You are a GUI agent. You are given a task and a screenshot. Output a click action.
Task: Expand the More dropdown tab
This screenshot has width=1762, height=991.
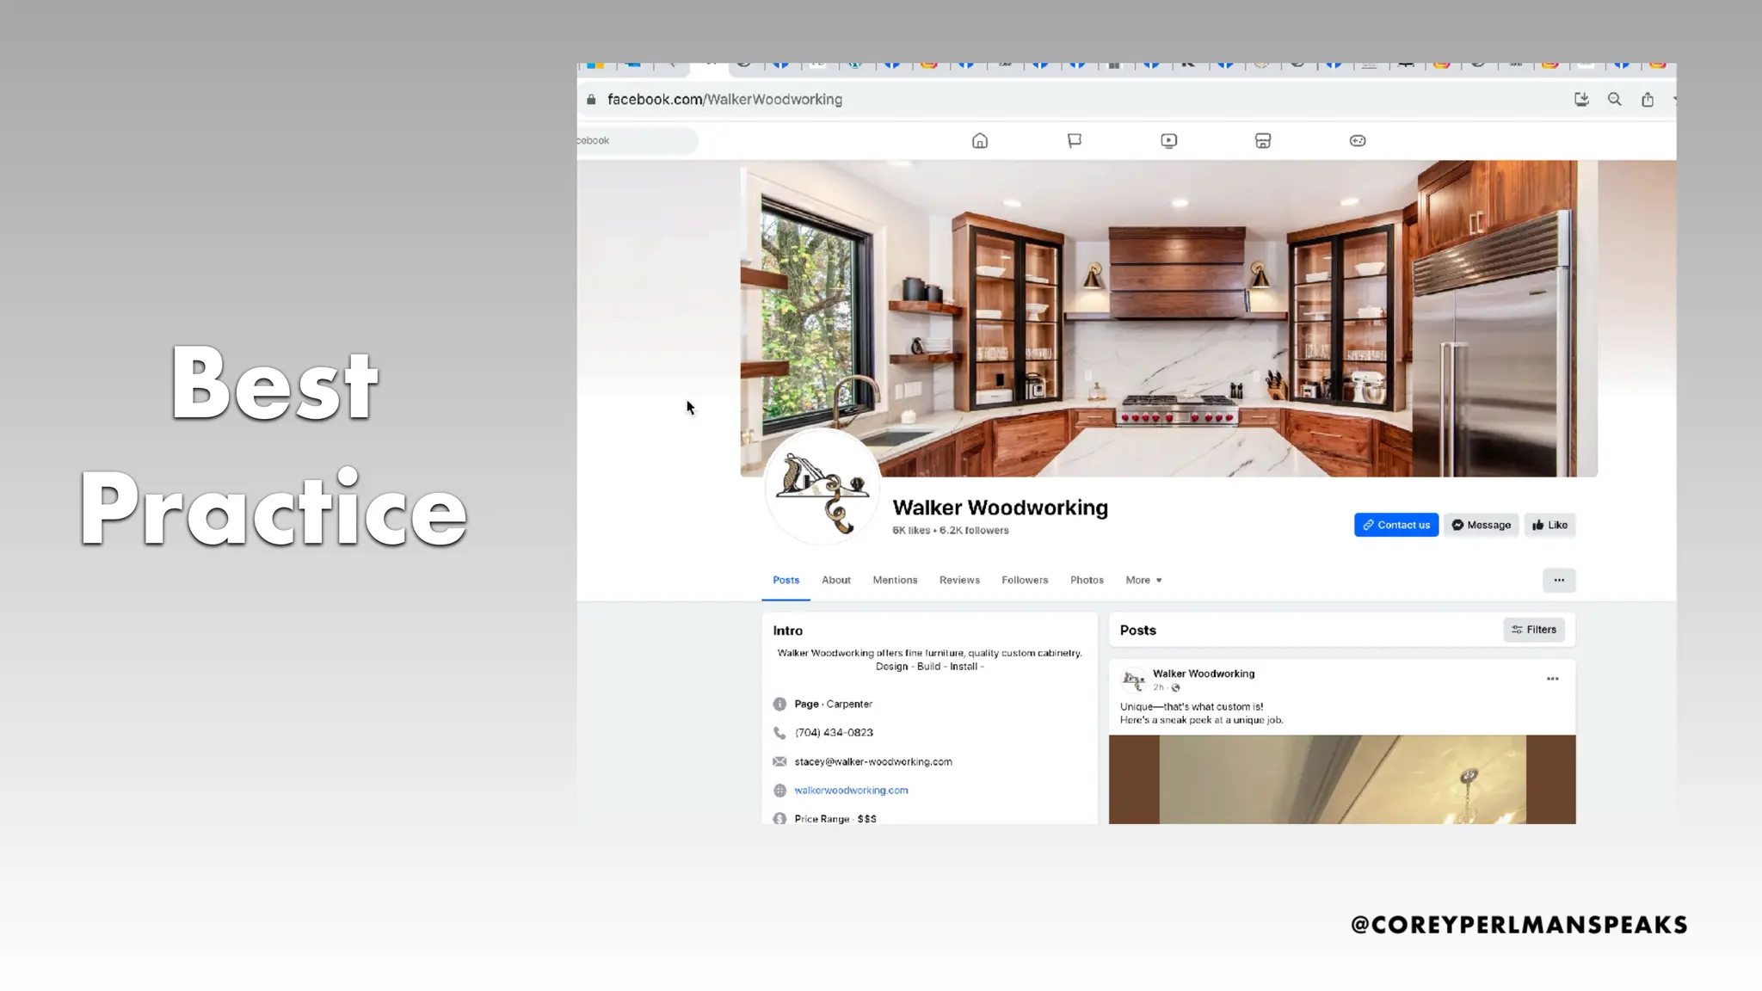(1143, 580)
